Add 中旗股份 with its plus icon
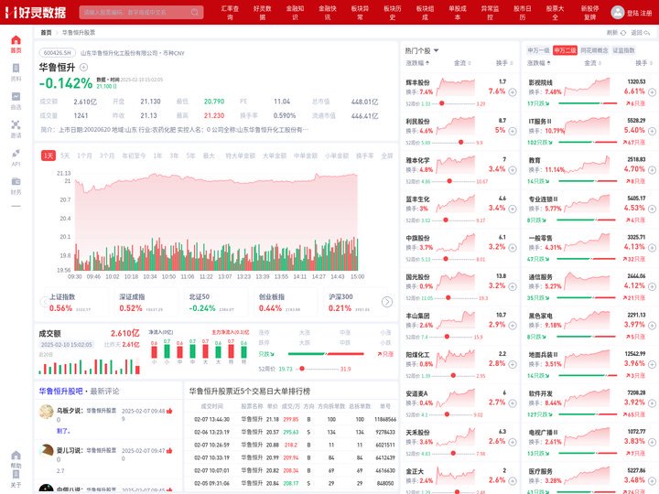The width and height of the screenshot is (659, 494). 513,247
